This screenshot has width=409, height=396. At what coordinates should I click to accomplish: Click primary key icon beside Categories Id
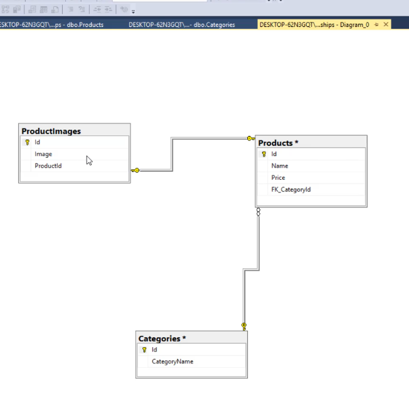(x=144, y=350)
